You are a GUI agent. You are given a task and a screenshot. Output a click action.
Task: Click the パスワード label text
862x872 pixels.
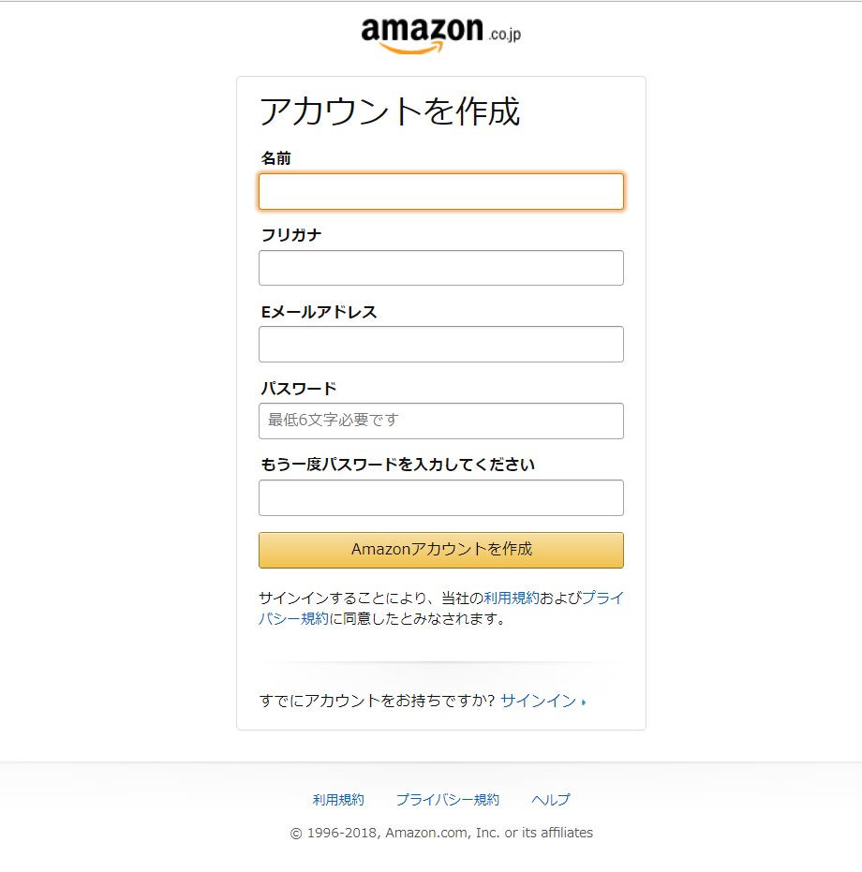pos(298,388)
